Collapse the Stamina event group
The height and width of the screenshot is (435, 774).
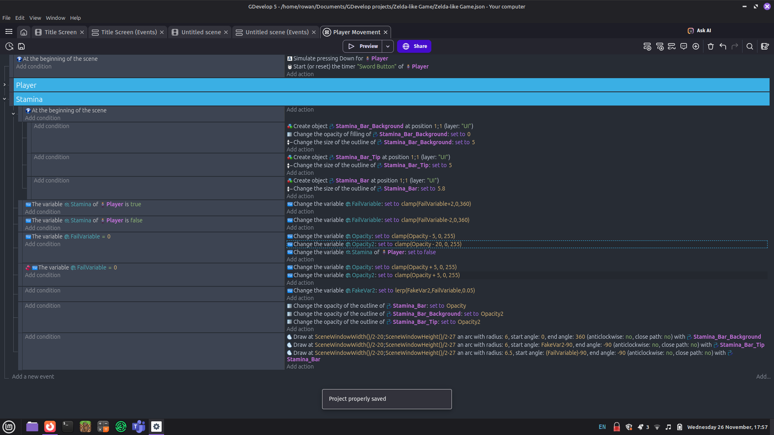(4, 99)
